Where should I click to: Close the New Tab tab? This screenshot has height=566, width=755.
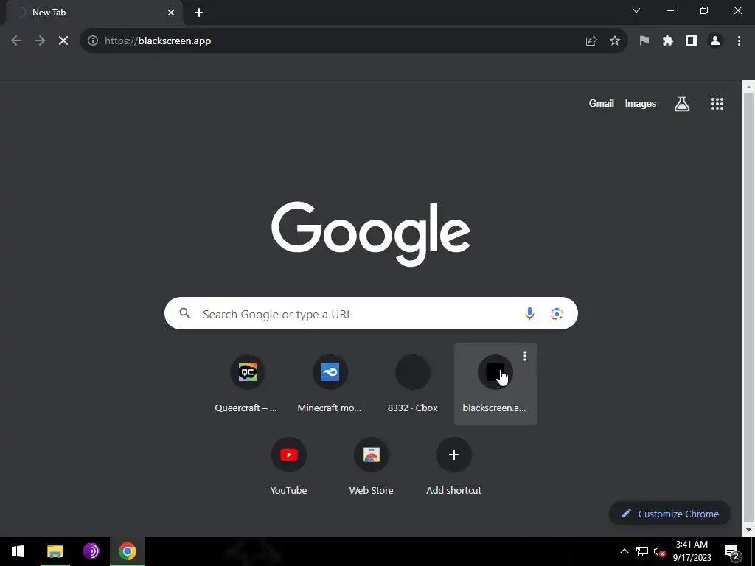[171, 13]
